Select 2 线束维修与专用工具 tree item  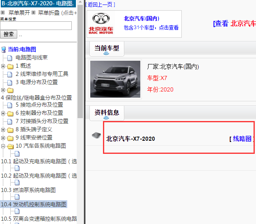coord(42,74)
